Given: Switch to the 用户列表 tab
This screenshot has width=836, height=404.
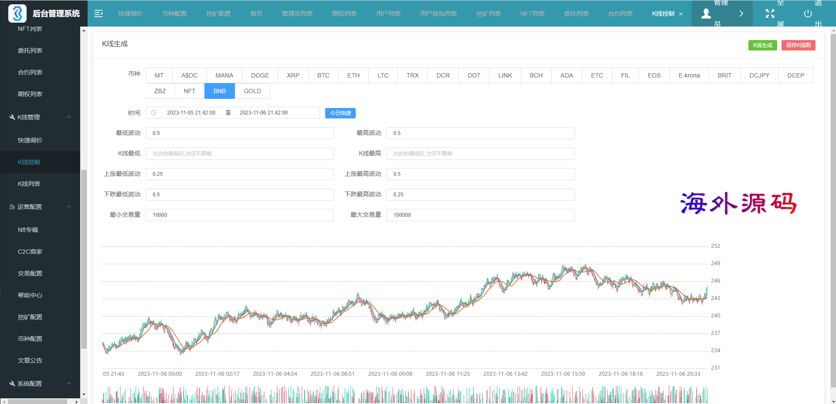Looking at the screenshot, I should point(388,13).
